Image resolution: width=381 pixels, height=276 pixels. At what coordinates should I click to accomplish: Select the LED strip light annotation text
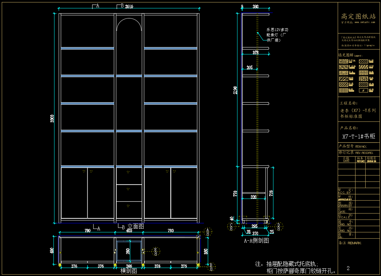pyautogui.click(x=277, y=35)
